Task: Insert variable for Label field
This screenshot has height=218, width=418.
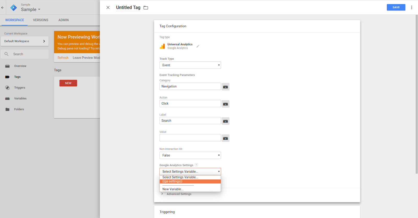Action: tap(225, 121)
